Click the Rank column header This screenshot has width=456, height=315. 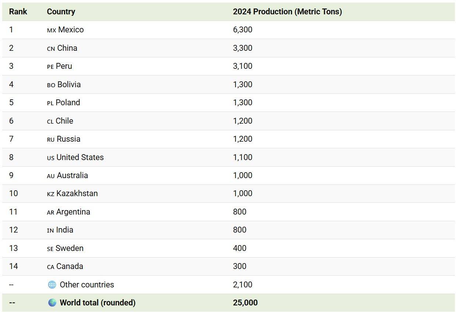(x=18, y=11)
